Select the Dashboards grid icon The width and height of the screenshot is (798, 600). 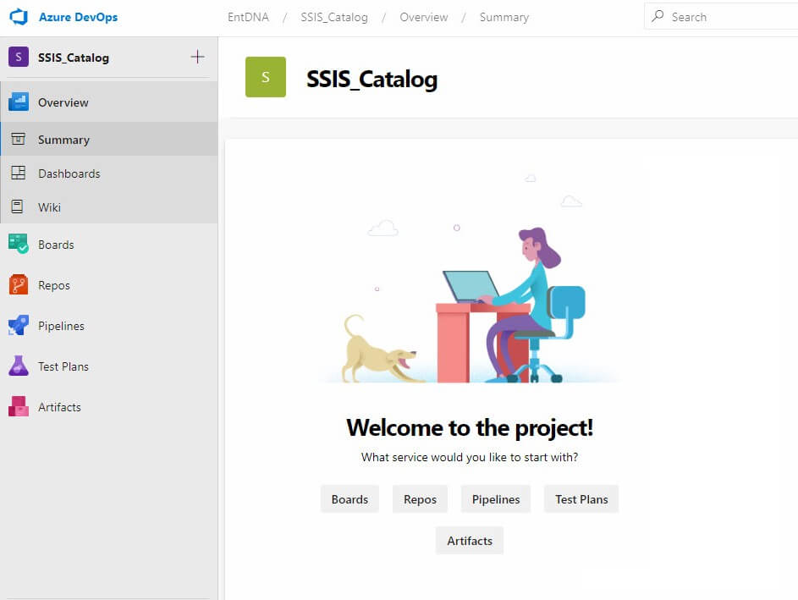19,173
